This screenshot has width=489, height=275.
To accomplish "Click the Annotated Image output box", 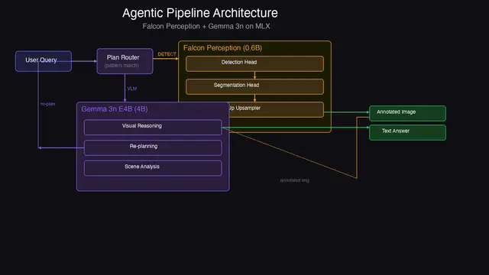I will (407, 113).
